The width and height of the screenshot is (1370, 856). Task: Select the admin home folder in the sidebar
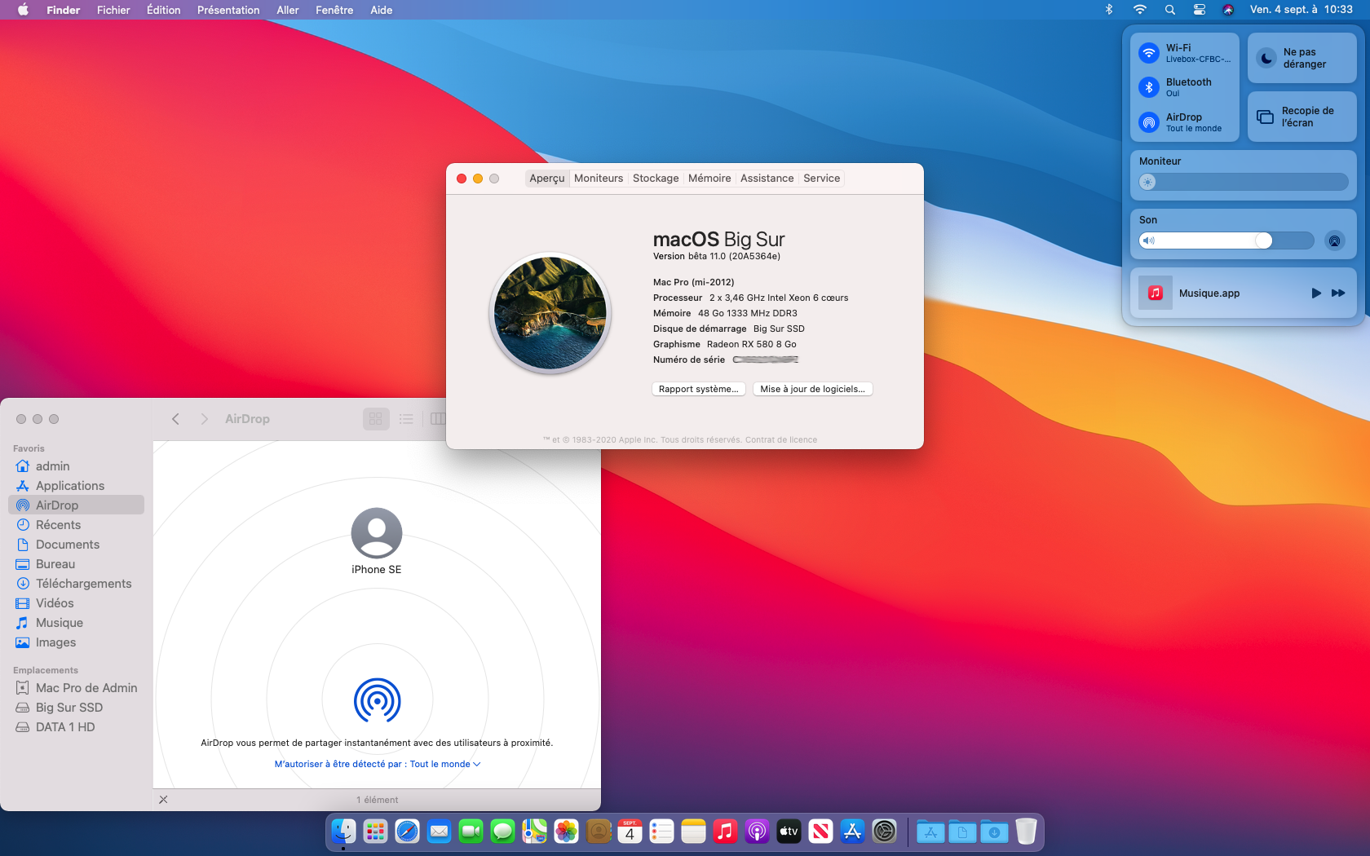(77, 466)
